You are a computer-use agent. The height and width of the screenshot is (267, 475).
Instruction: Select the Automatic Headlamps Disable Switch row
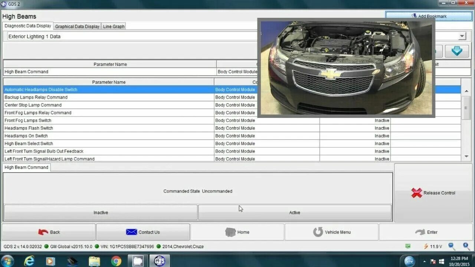pos(232,90)
